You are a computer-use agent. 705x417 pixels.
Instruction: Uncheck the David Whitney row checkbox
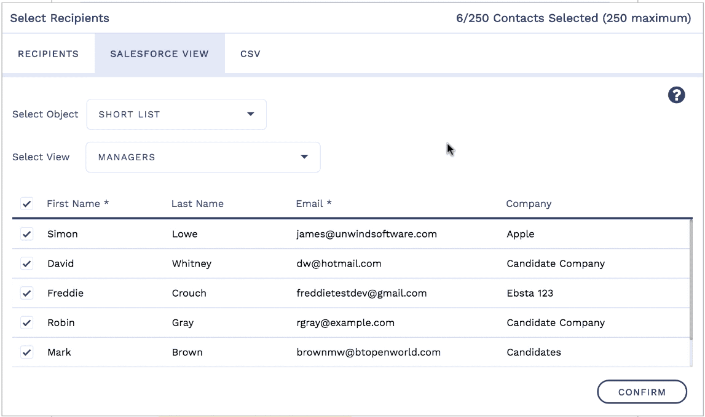point(26,263)
